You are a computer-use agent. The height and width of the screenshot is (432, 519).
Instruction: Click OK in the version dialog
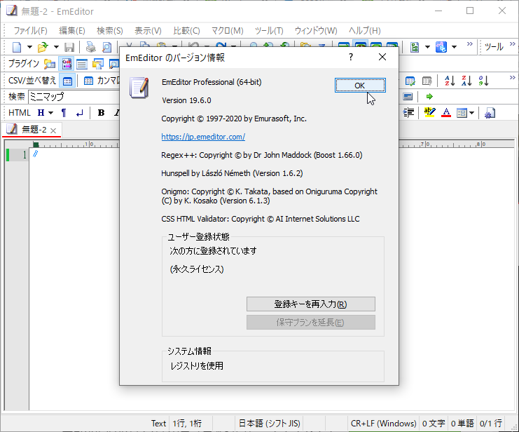click(x=360, y=86)
